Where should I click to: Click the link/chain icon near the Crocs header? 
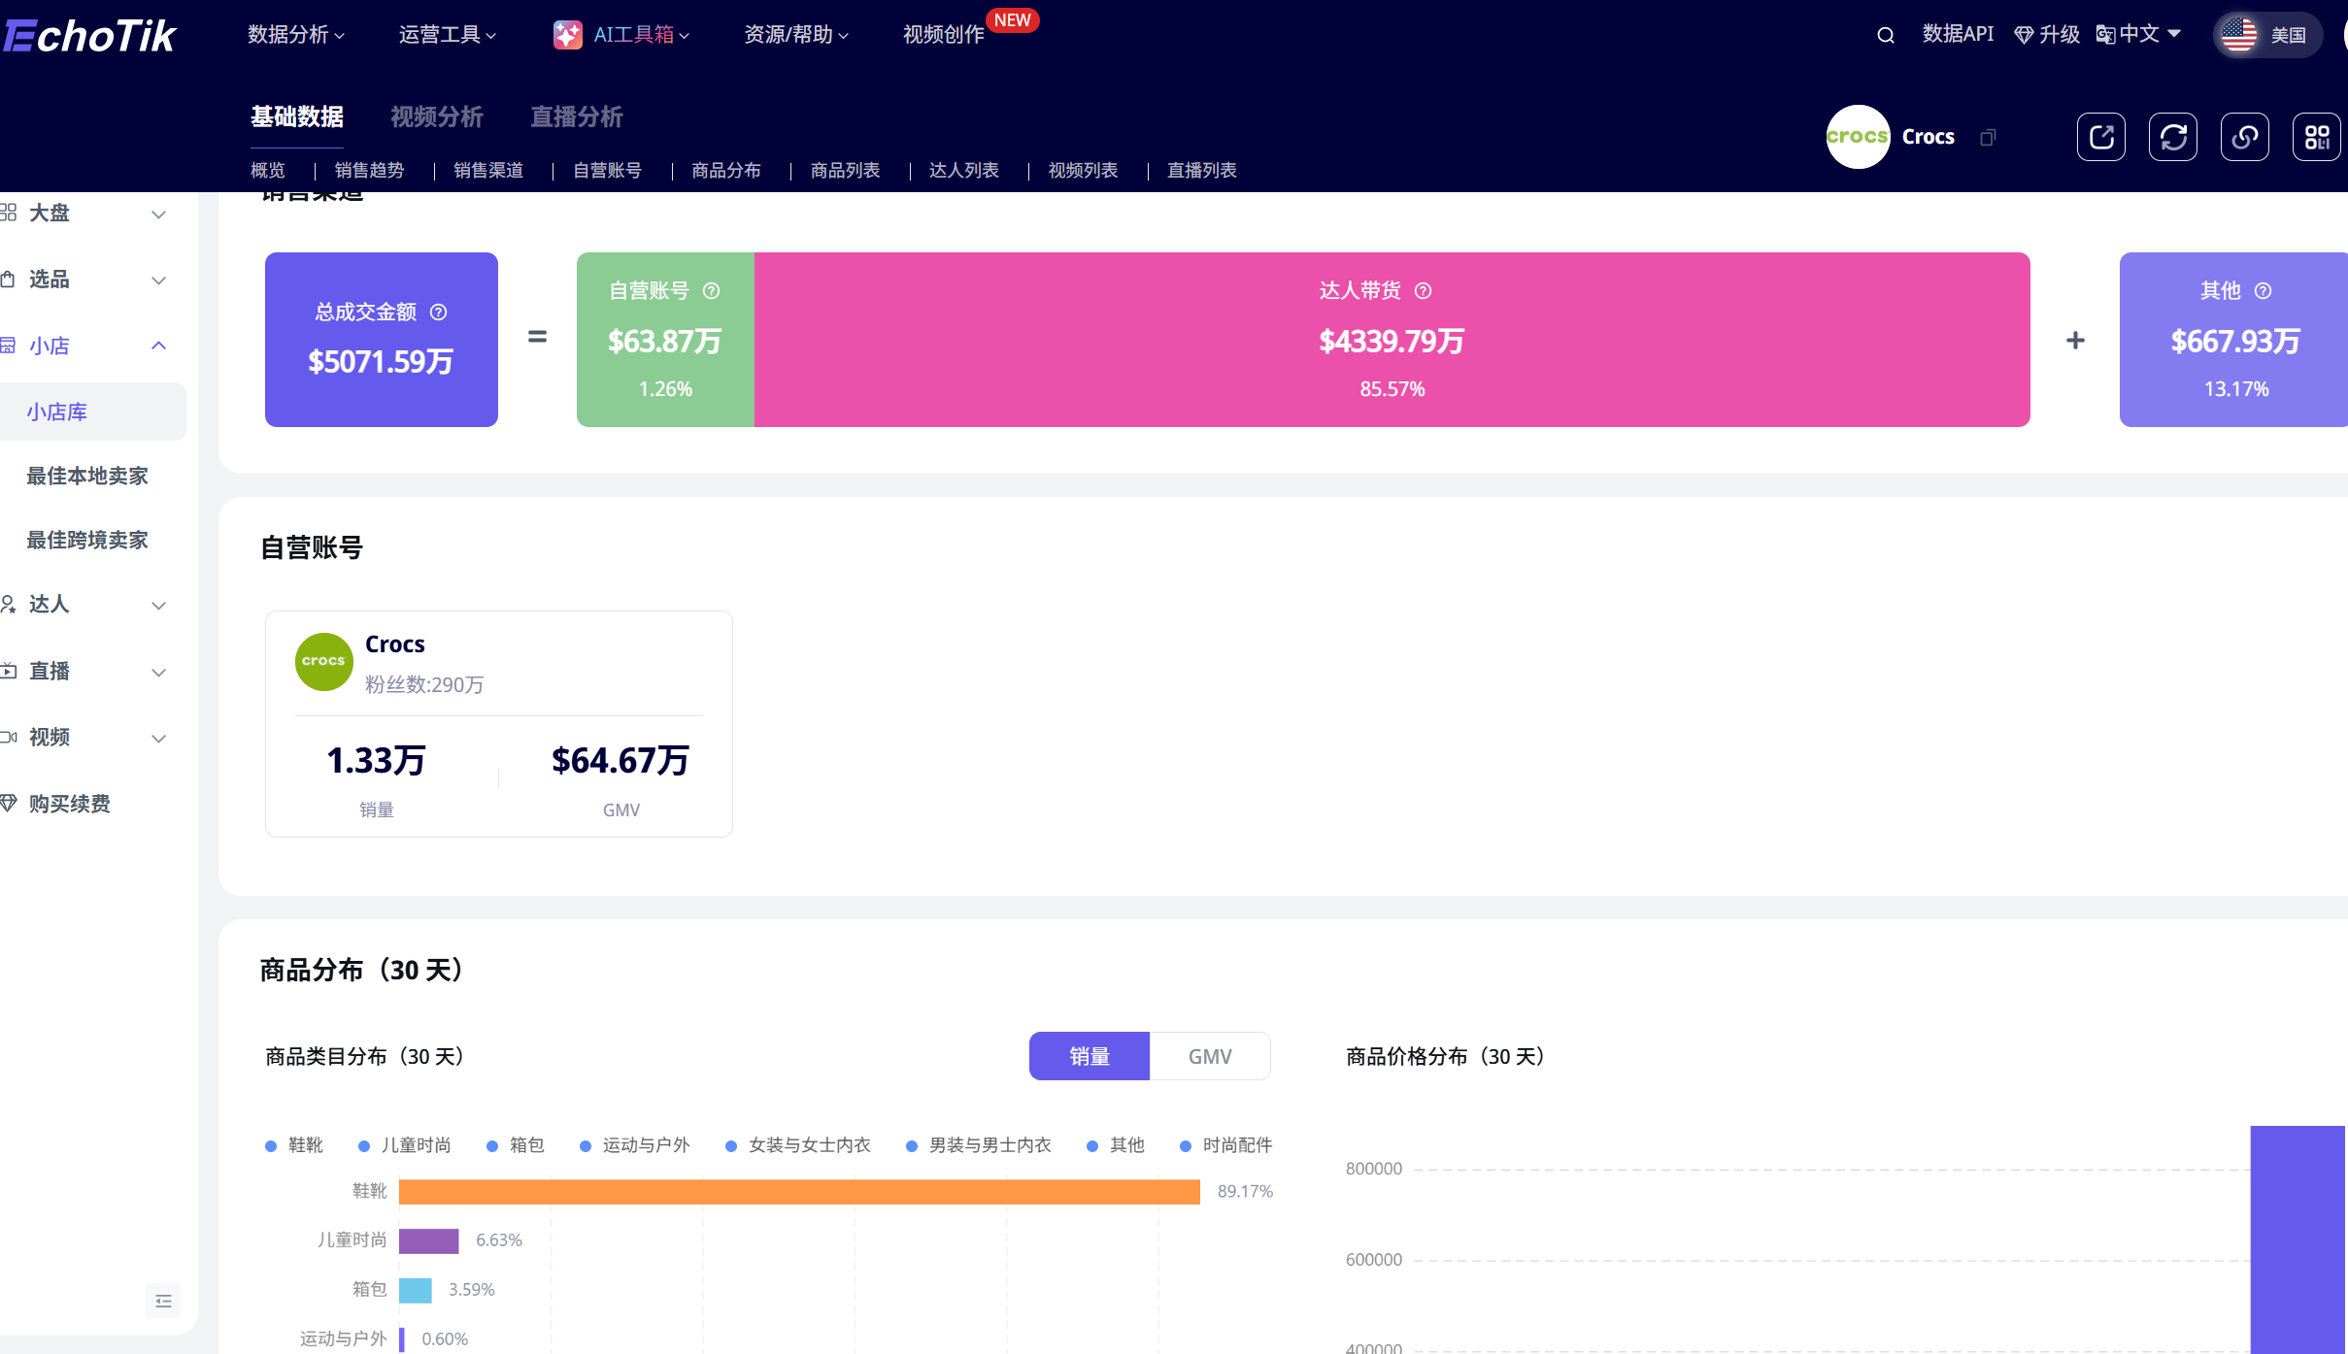tap(2244, 136)
